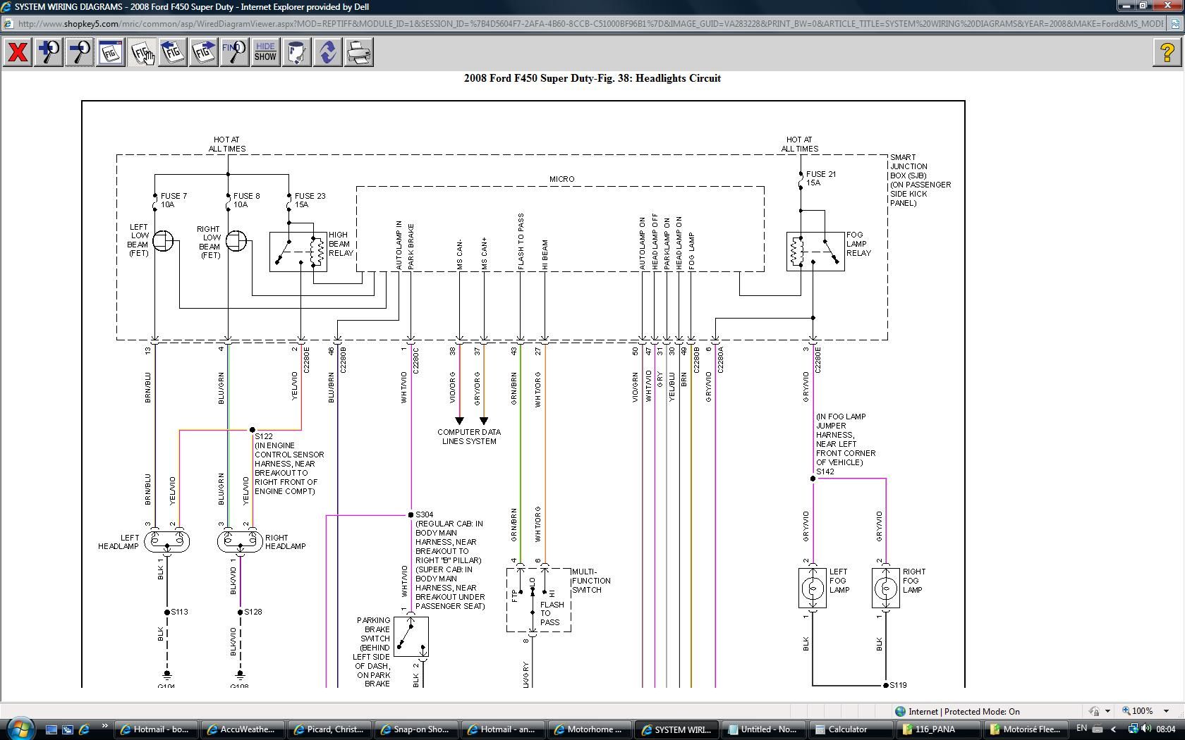Print the headlights circuit diagram

(358, 51)
